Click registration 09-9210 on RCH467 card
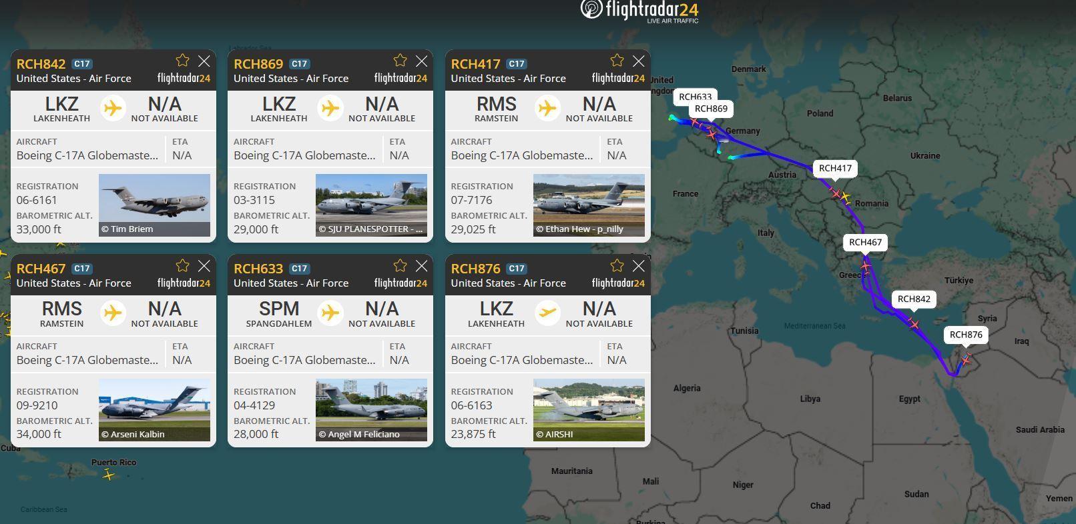The height and width of the screenshot is (524, 1076). coord(37,405)
